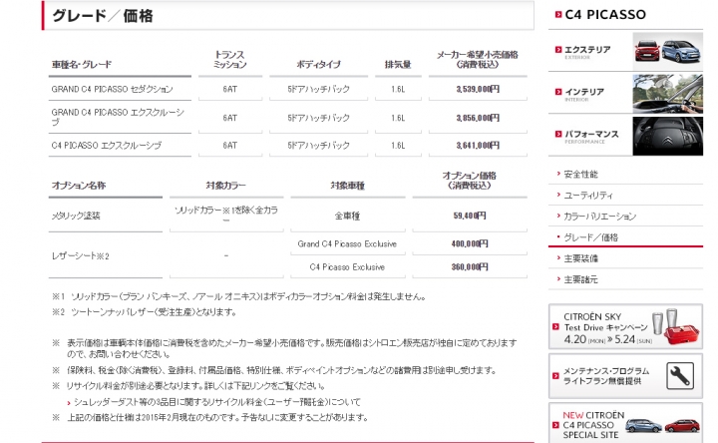Open NEW CITROËN C4 PICASSO SPECIAL SITE banner
Screen dimensions: 718x443
[625, 423]
